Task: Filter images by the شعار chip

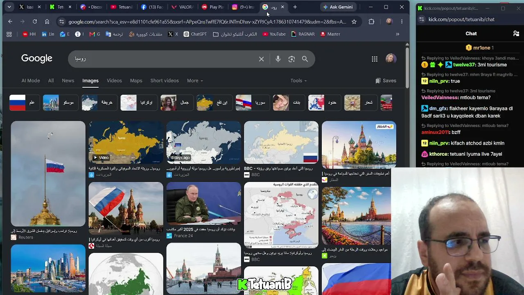Action: tap(360, 102)
